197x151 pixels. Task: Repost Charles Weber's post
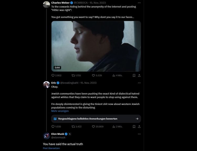73,75
